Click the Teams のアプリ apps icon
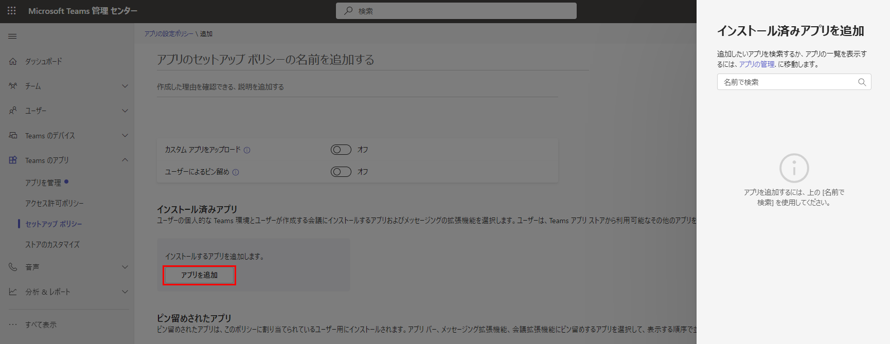The height and width of the screenshot is (344, 890). 13,160
